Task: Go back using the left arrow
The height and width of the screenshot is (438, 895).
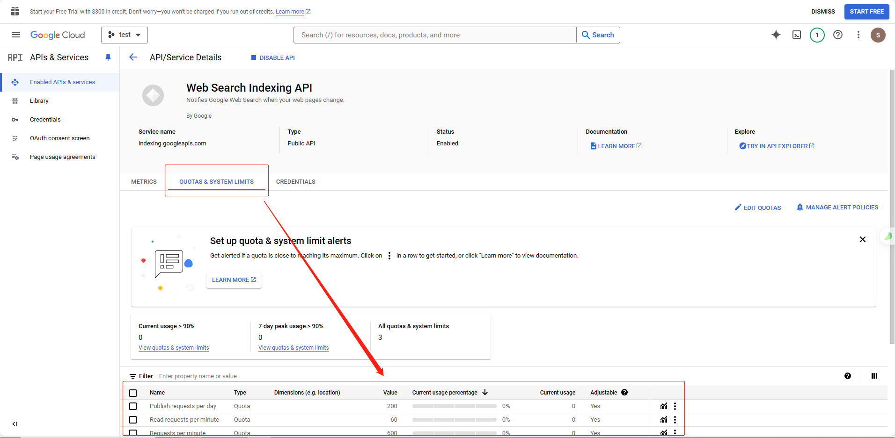Action: [133, 57]
